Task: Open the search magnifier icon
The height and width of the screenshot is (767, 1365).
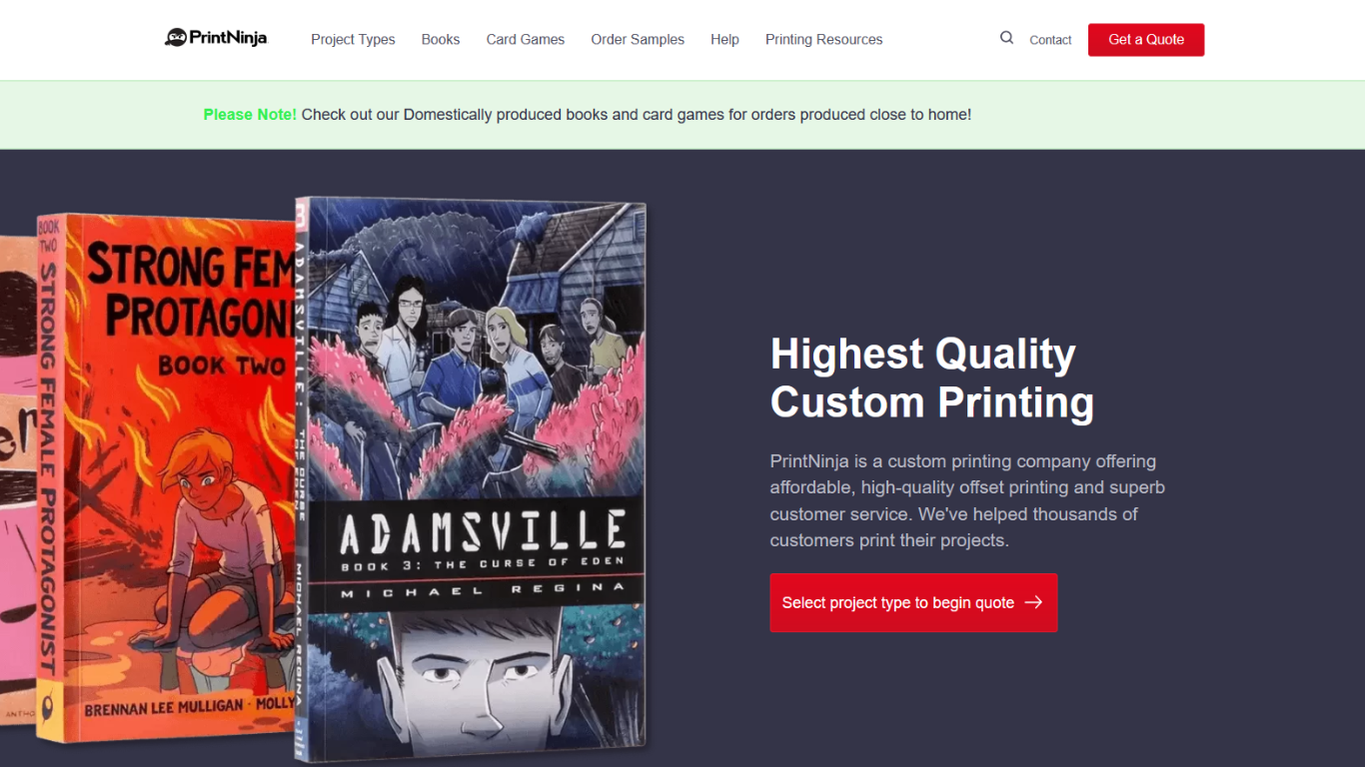Action: pyautogui.click(x=1006, y=38)
